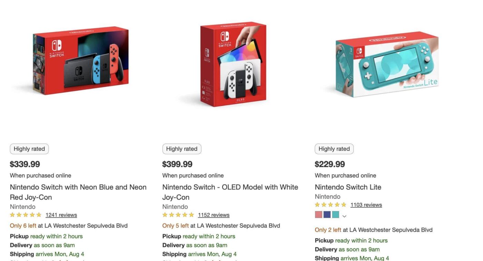Select the blue color swatch for Switch Lite

(327, 215)
